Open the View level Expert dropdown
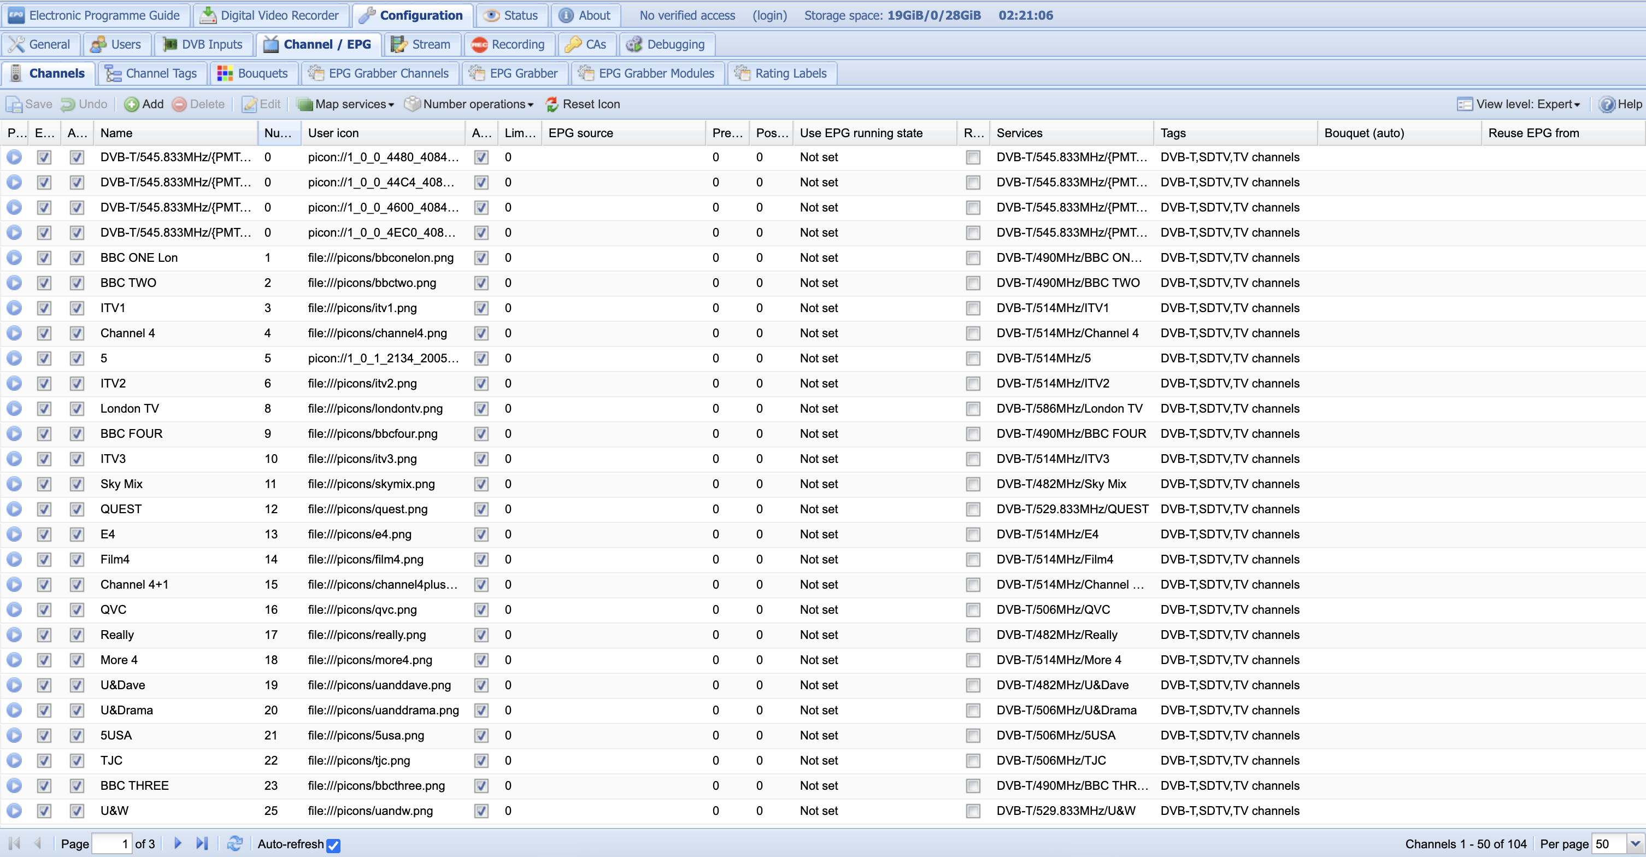Image resolution: width=1646 pixels, height=857 pixels. 1519,104
